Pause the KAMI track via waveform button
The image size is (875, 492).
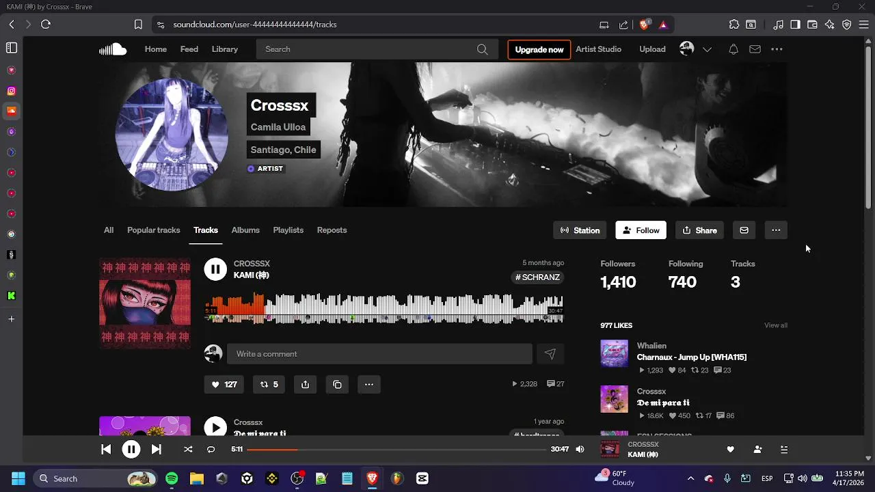(215, 269)
